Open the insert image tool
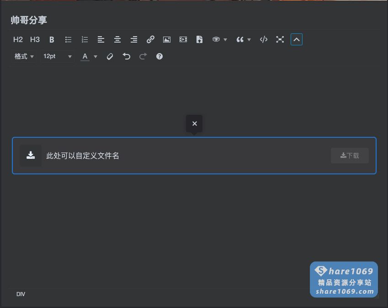388x308 pixels. click(x=167, y=39)
